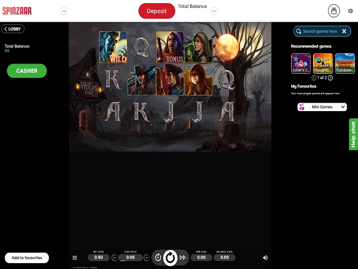Expand the dropdown next to Total Balance
358x269 pixels.
(x=214, y=11)
